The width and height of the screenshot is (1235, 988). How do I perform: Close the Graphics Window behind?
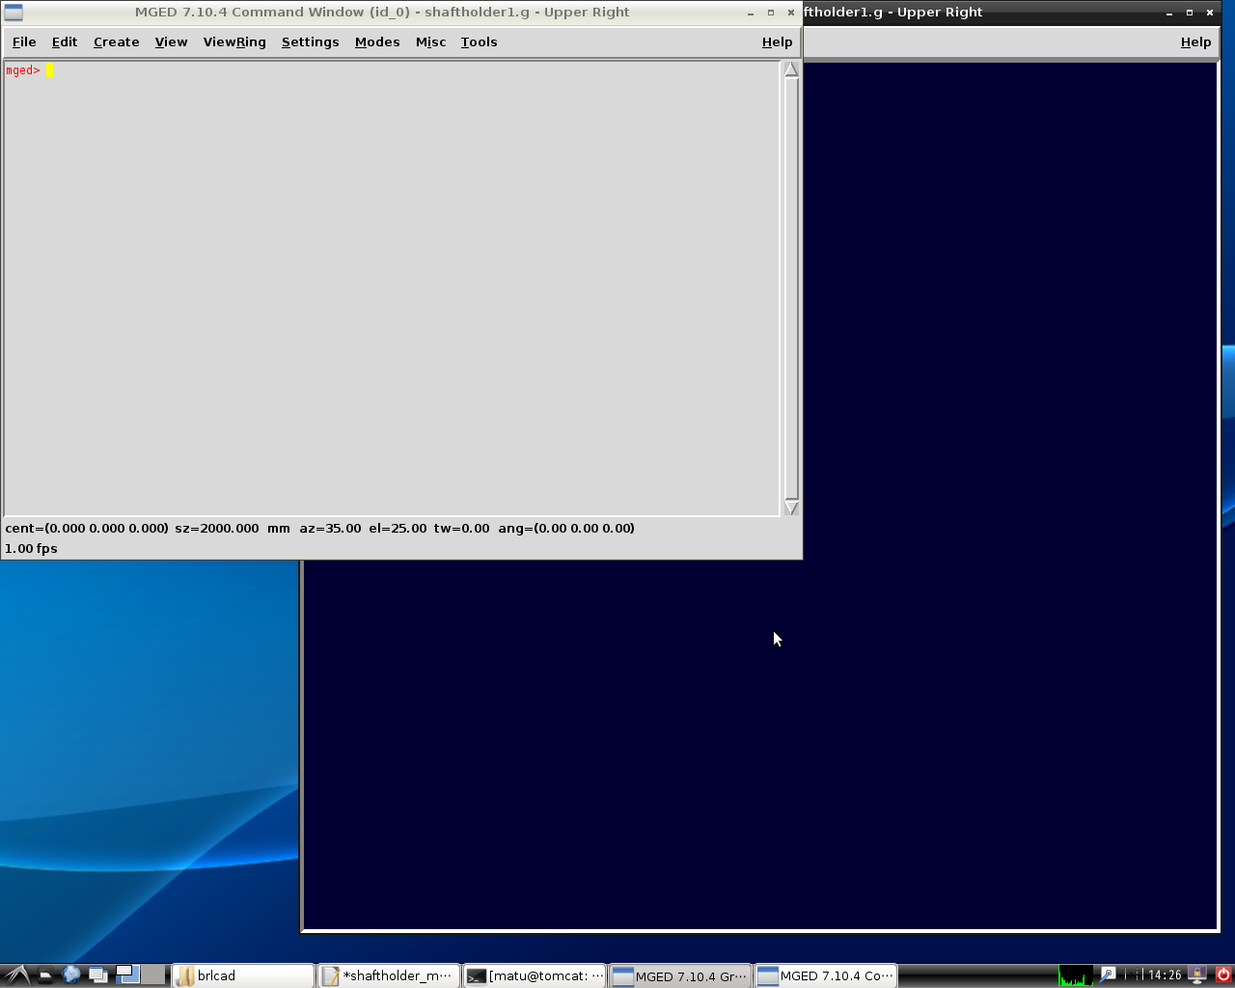point(1210,13)
